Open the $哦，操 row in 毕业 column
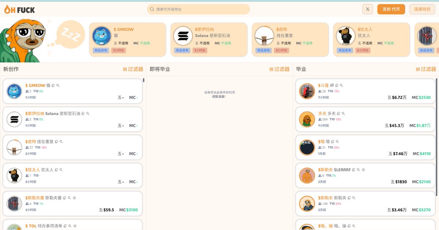Viewport: 439px width, 230px height. point(364,225)
